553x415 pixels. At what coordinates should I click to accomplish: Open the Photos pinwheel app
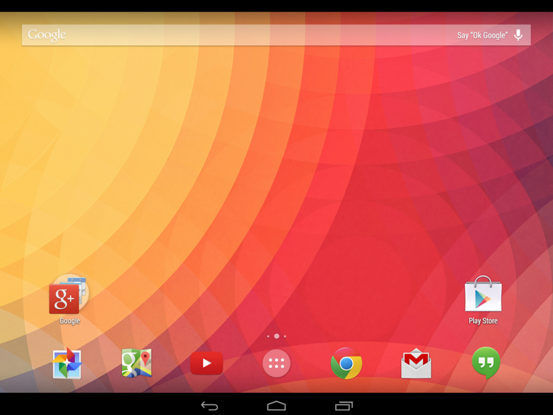pos(67,363)
